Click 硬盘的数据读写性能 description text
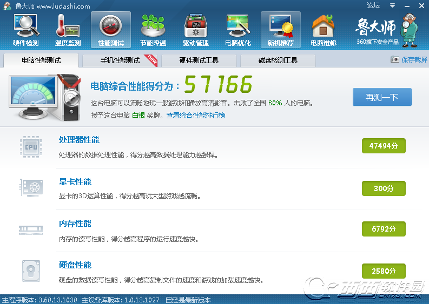 (x=161, y=280)
